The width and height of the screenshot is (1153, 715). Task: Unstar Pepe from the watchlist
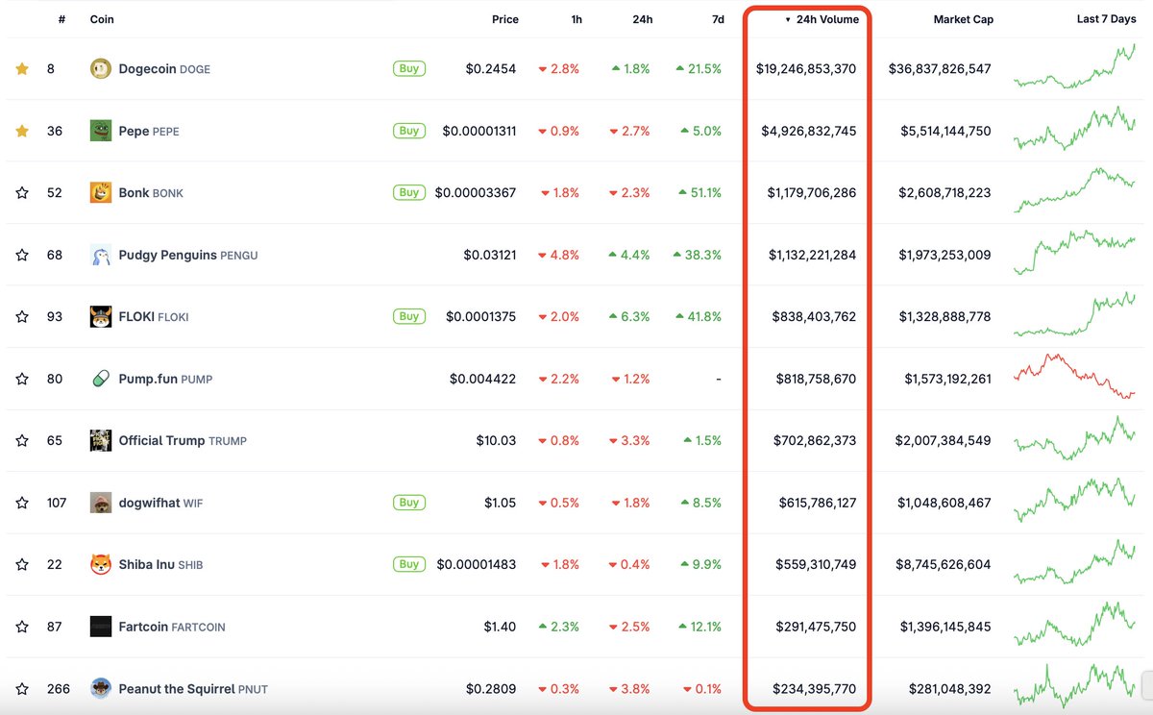point(22,131)
